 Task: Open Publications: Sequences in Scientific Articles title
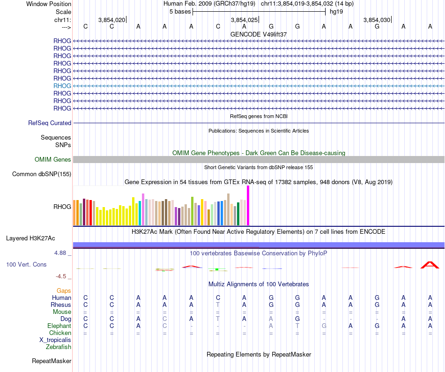click(259, 131)
